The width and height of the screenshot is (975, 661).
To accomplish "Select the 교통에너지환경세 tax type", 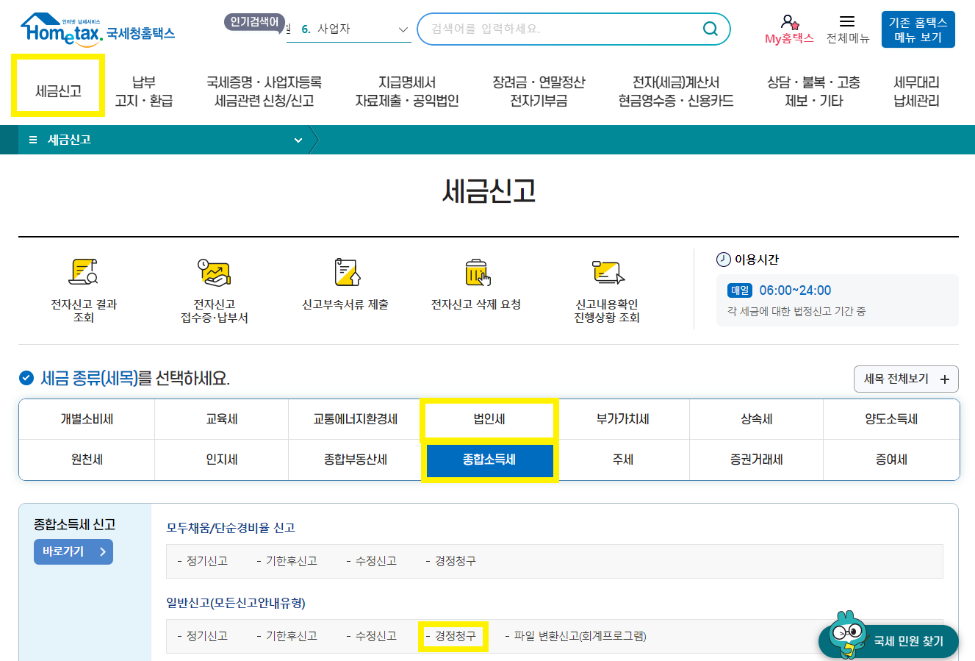I will (356, 419).
